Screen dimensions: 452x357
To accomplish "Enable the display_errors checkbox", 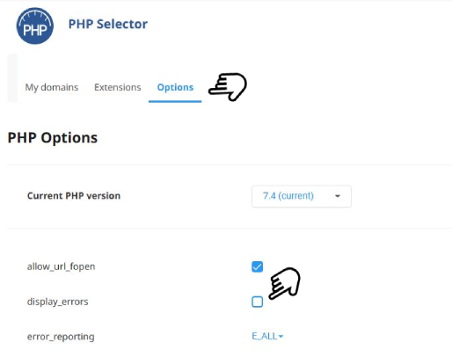I will pyautogui.click(x=257, y=302).
